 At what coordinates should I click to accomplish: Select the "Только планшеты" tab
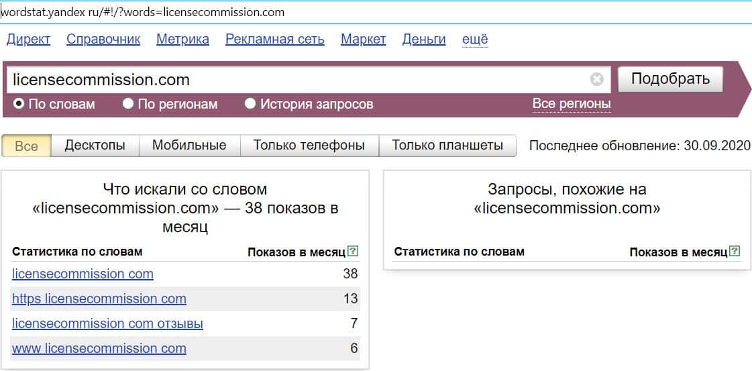(x=447, y=145)
